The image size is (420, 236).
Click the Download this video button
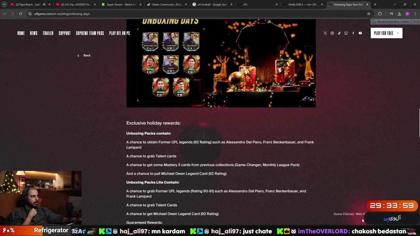(x=391, y=22)
